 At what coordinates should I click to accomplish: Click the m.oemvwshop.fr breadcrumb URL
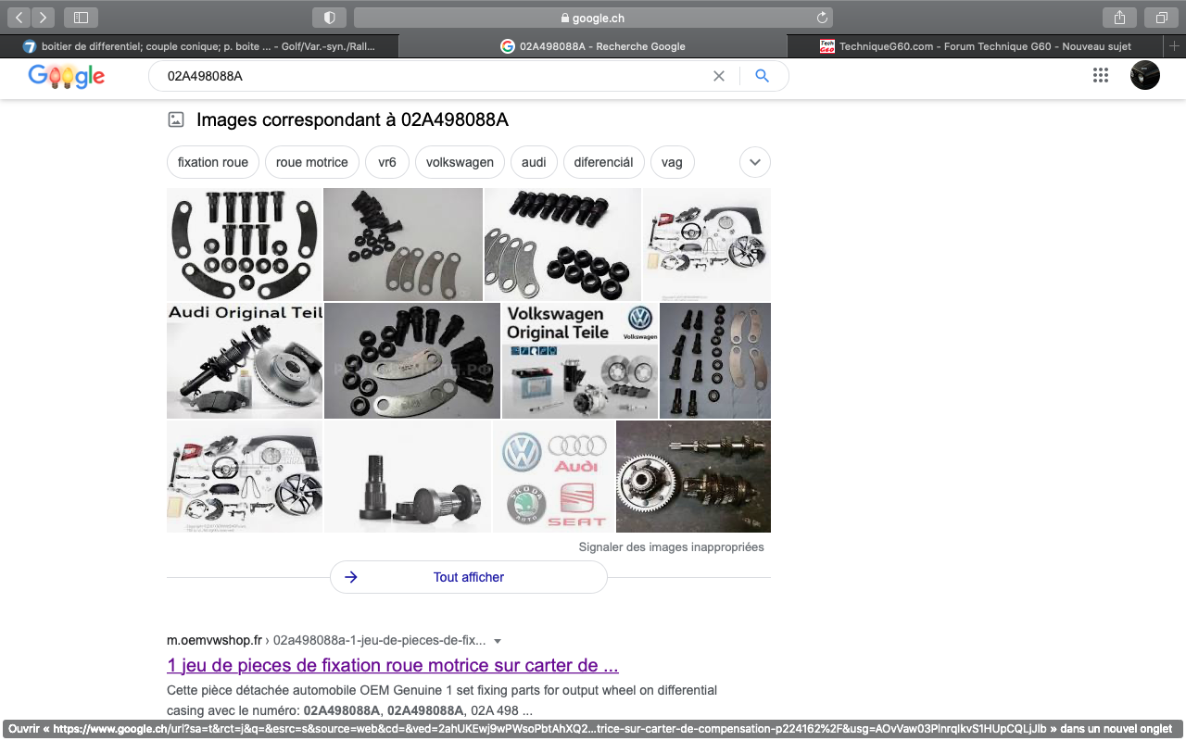326,640
